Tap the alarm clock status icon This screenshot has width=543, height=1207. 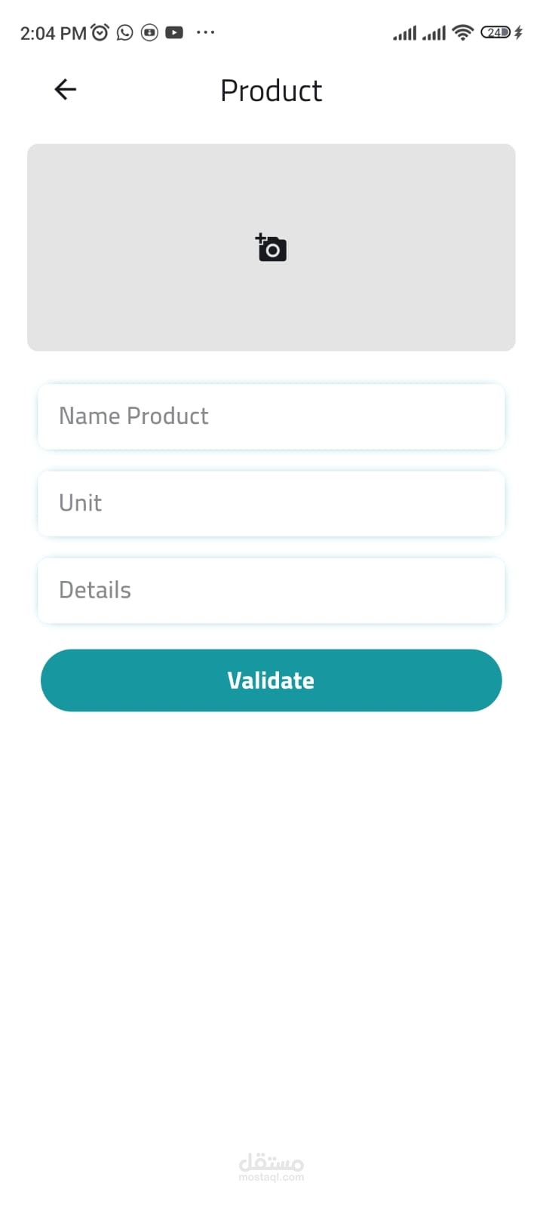[100, 32]
